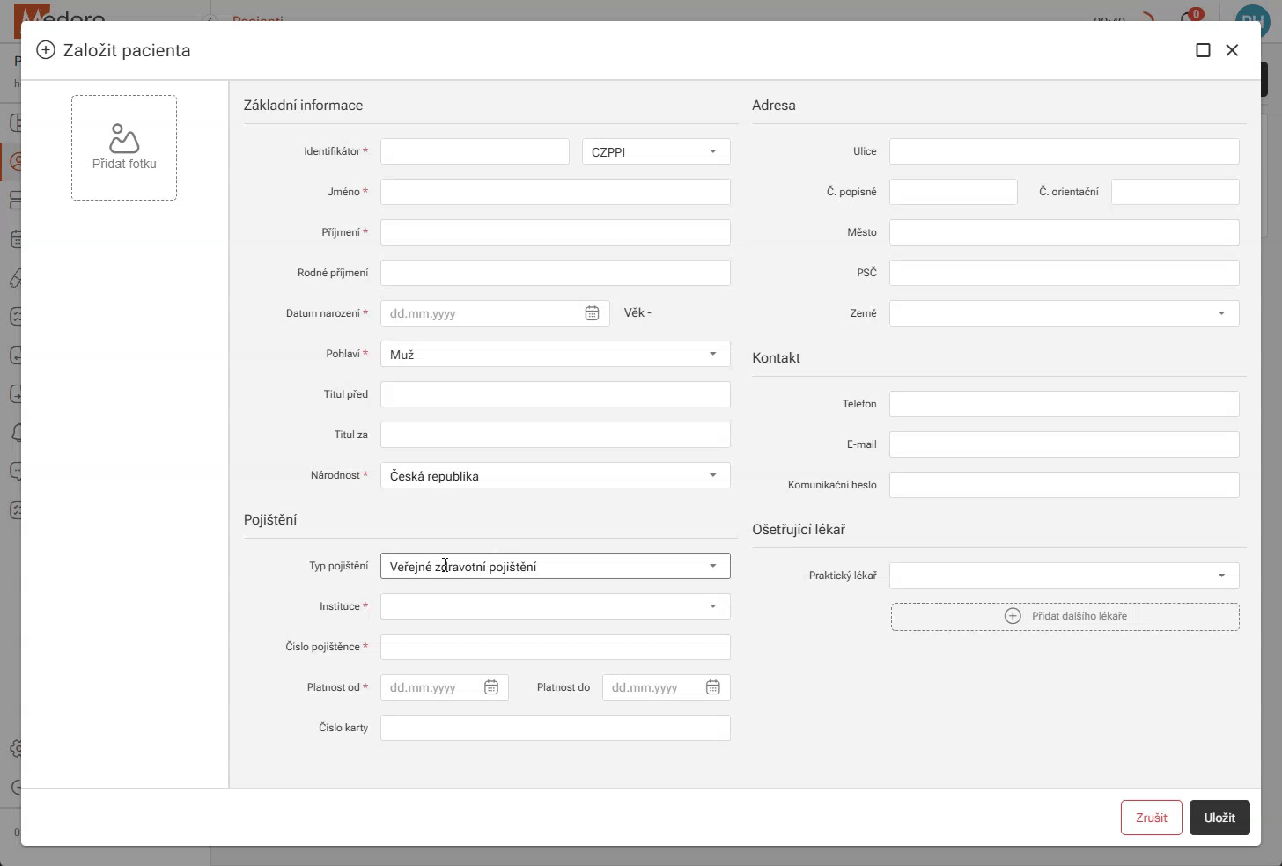Screen dimensions: 1282x866
Task: Select the highlighted patients icon in sidebar
Action: click(x=16, y=162)
